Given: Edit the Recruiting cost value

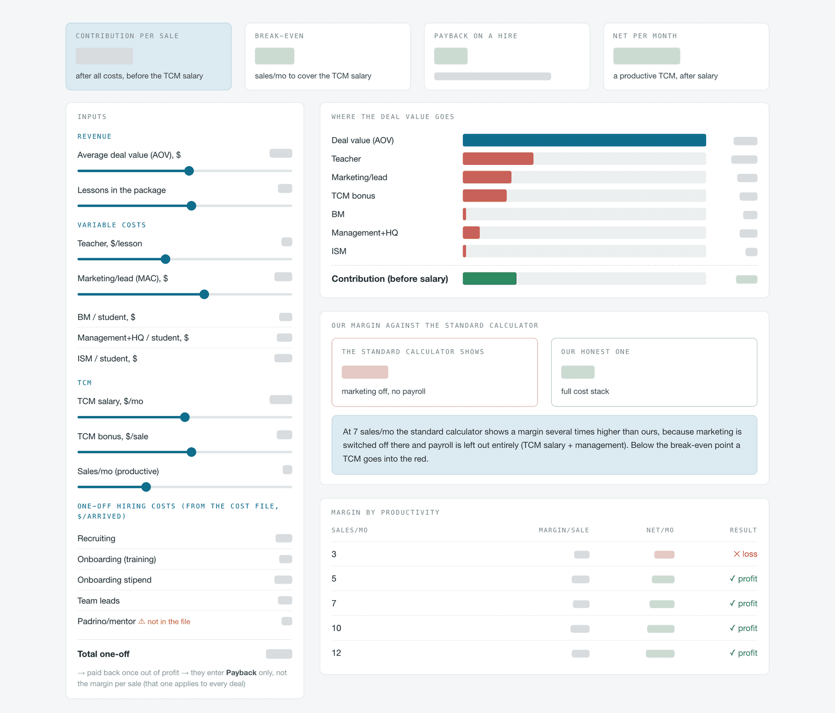Looking at the screenshot, I should 284,538.
